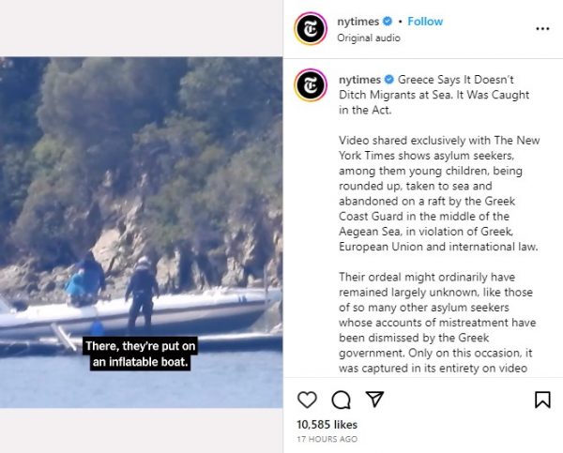
Task: Share the post via paper plane icon
Action: point(374,399)
